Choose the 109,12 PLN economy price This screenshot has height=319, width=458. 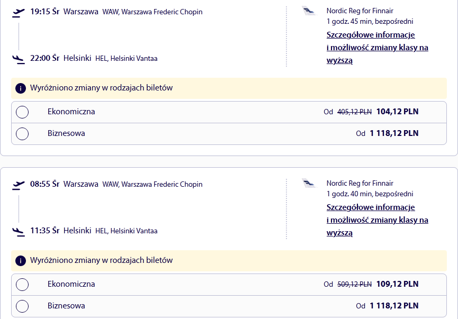[397, 284]
